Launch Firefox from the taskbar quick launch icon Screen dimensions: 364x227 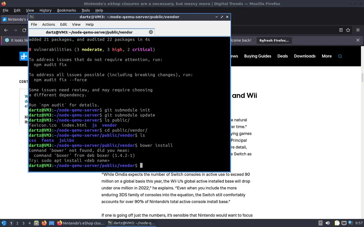44,223
